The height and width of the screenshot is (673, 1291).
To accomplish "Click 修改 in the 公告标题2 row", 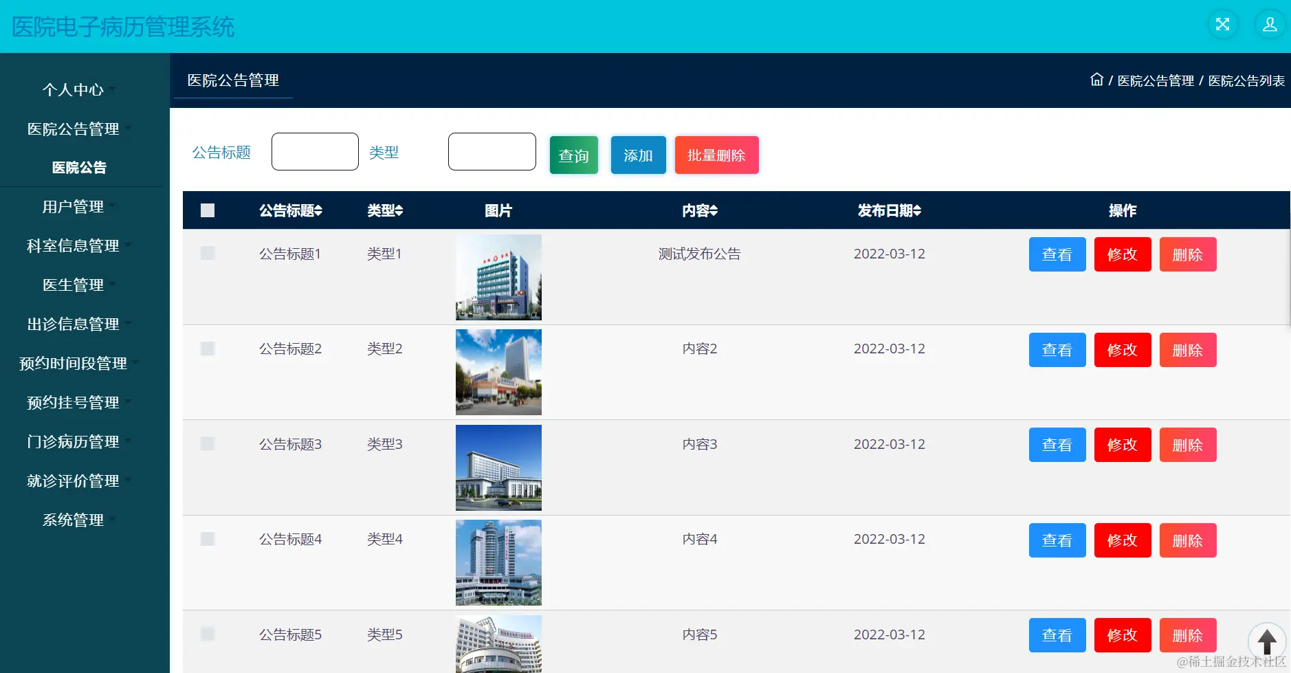I will tap(1123, 350).
